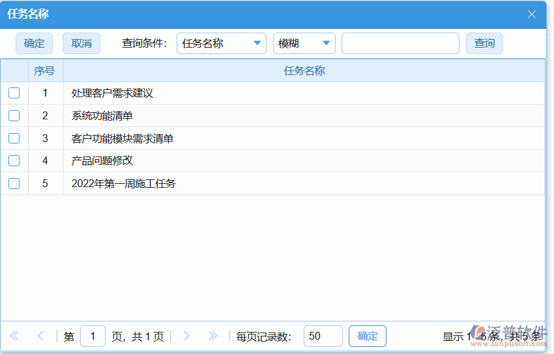Click the next page arrow icon

point(186,336)
